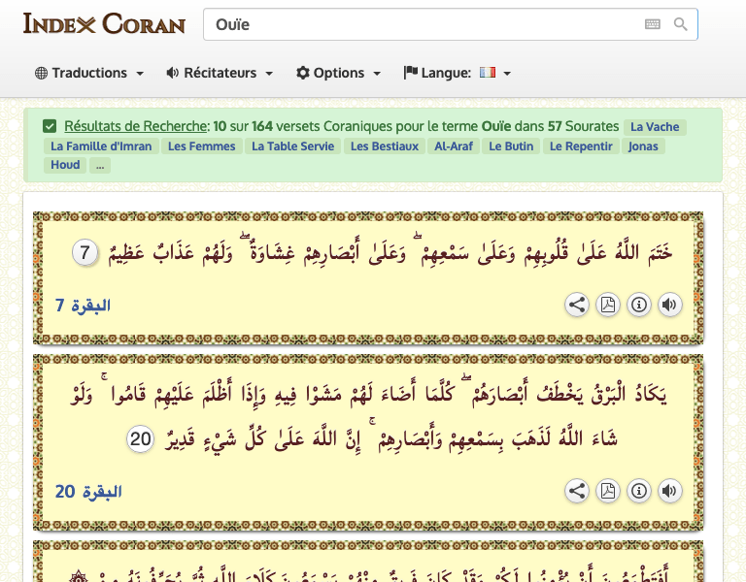Play audio recitation of verse 7
This screenshot has height=582, width=746.
(669, 305)
